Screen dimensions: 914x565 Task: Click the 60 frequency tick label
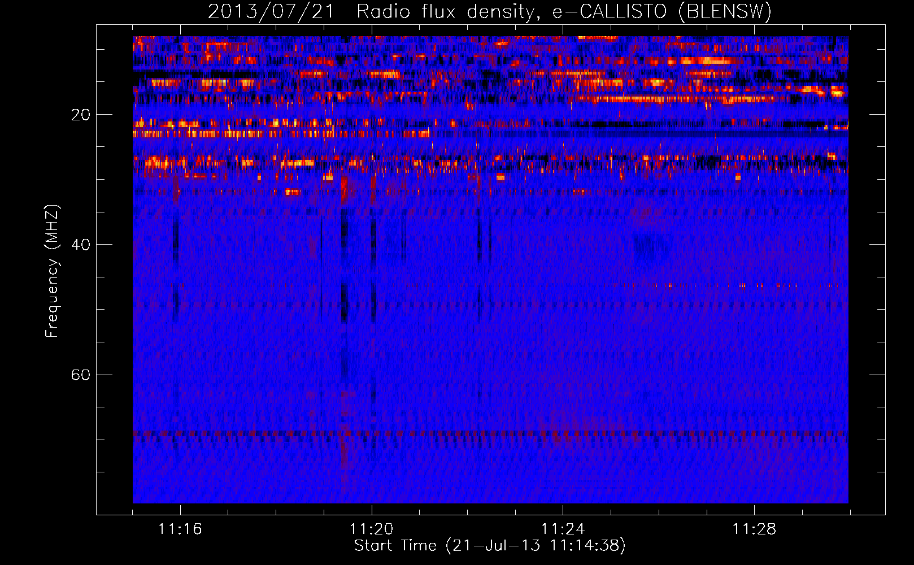coord(81,375)
